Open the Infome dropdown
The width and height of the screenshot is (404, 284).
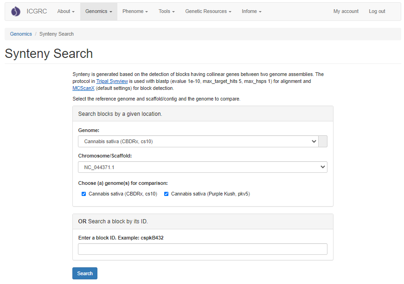[x=251, y=12]
